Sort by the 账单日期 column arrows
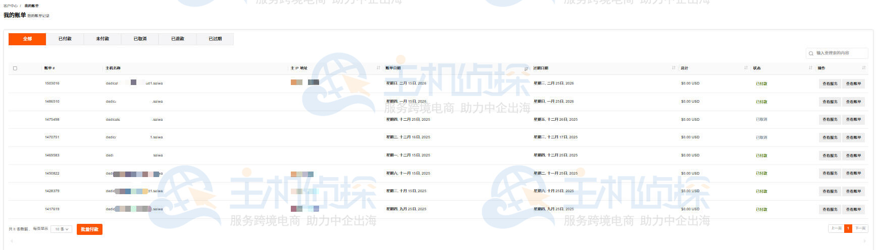The height and width of the screenshot is (250, 877). (x=526, y=68)
